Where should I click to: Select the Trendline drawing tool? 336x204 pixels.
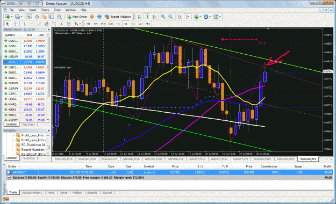pyautogui.click(x=39, y=24)
